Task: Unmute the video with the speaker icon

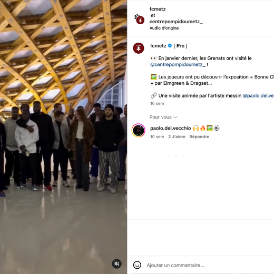Action: pos(117,263)
